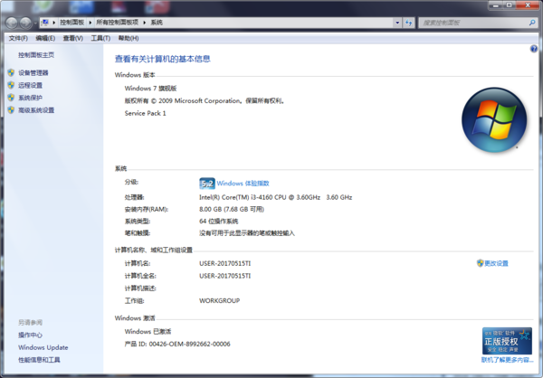The width and height of the screenshot is (543, 378).
Task: Click the forward navigation arrow button
Action: [x=29, y=20]
